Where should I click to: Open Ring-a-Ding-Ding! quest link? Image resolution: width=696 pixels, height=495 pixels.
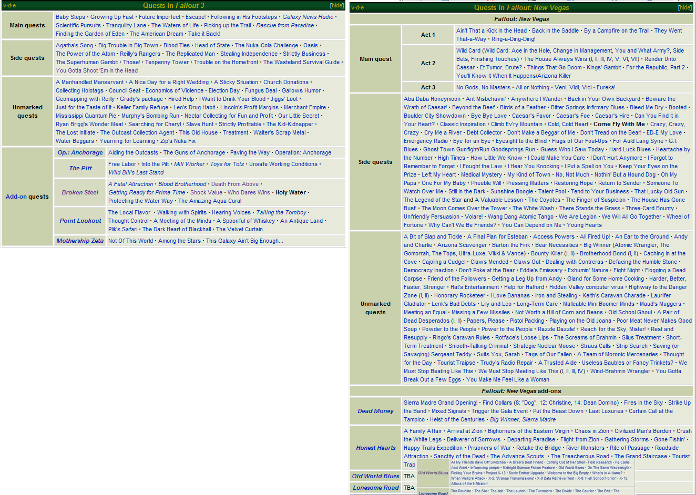tap(513, 39)
